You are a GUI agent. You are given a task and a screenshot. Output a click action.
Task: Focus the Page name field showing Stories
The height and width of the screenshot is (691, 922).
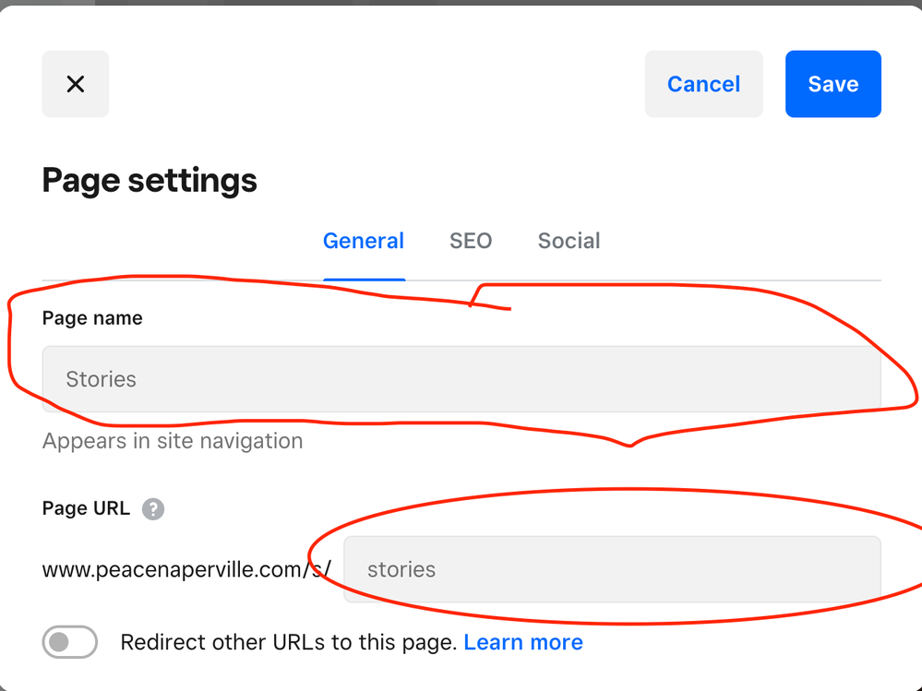tap(461, 379)
